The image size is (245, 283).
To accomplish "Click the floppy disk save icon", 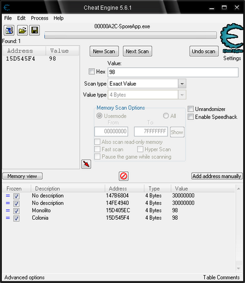I will pos(35,30).
